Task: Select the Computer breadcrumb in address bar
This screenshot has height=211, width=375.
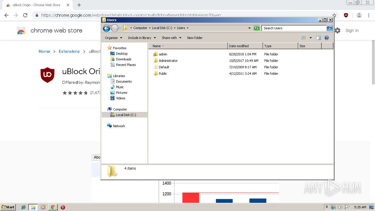Action: [x=140, y=28]
